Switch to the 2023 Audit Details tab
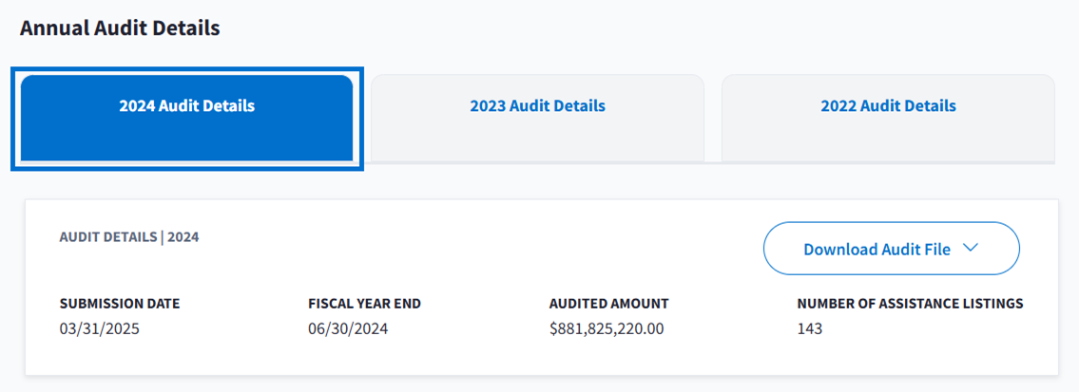The image size is (1079, 392). [x=537, y=106]
